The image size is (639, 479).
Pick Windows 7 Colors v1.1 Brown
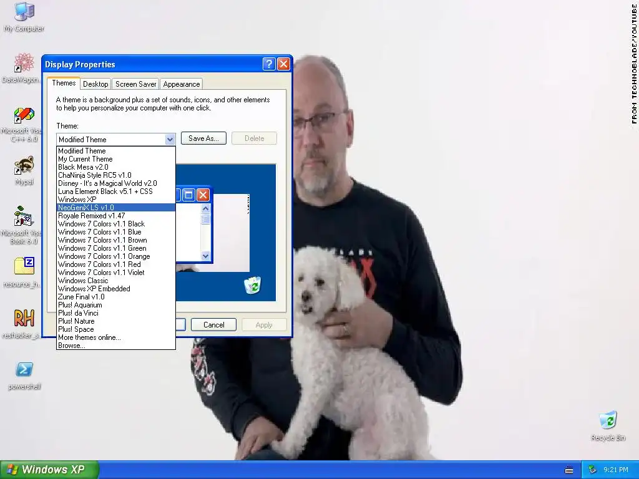[116, 240]
